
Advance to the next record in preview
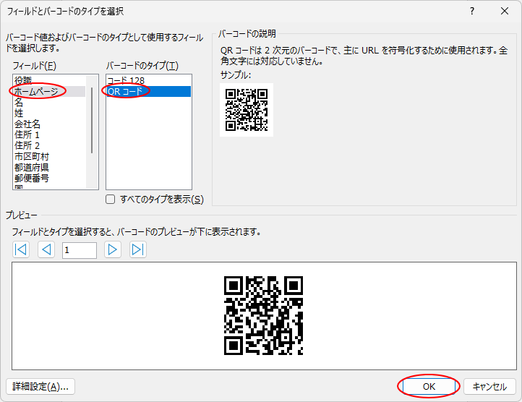[x=112, y=250]
